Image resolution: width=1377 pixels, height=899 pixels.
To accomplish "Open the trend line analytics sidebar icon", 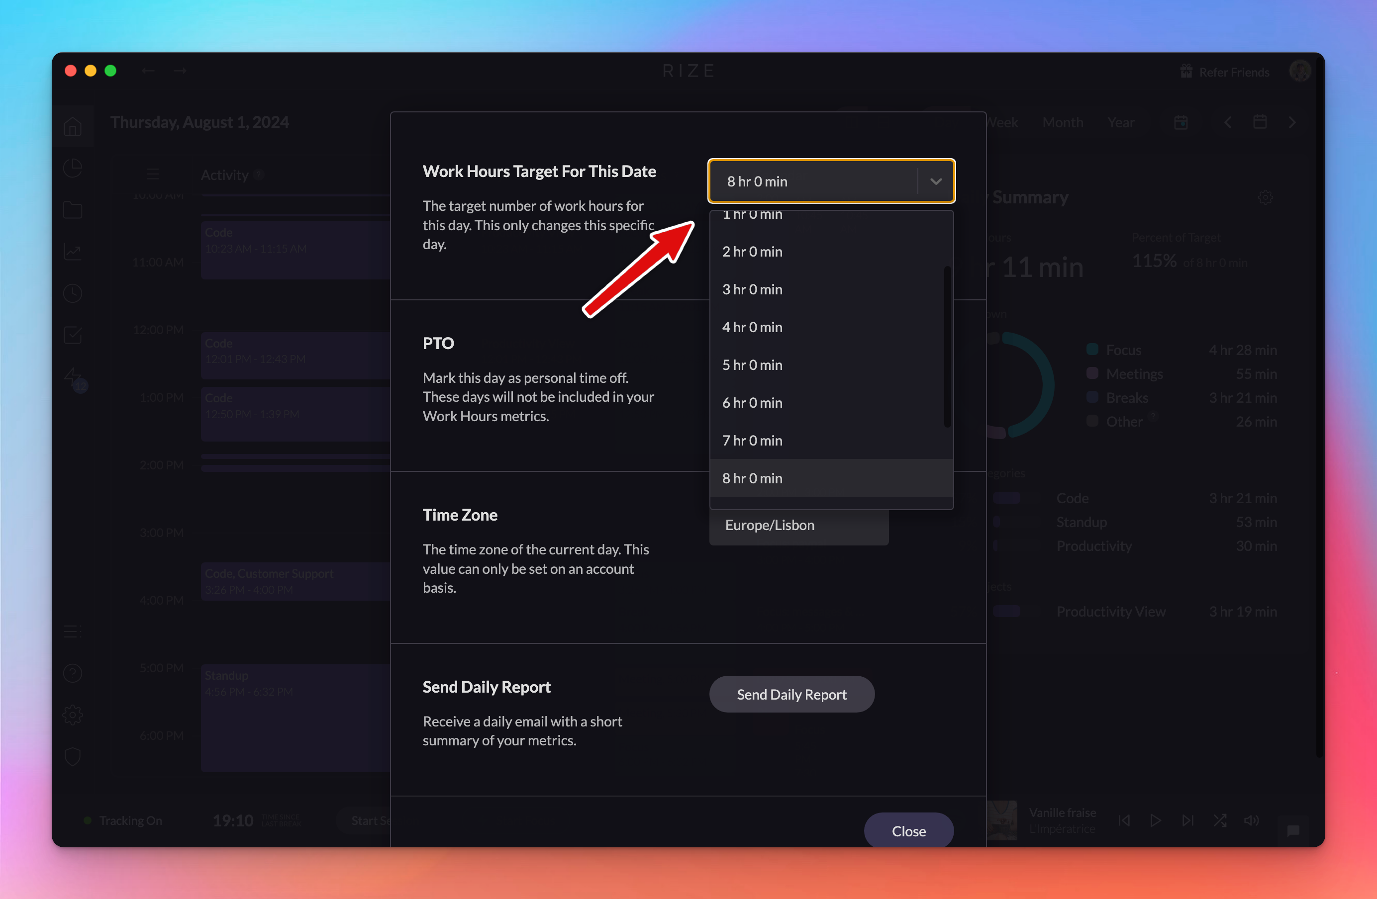I will point(72,252).
